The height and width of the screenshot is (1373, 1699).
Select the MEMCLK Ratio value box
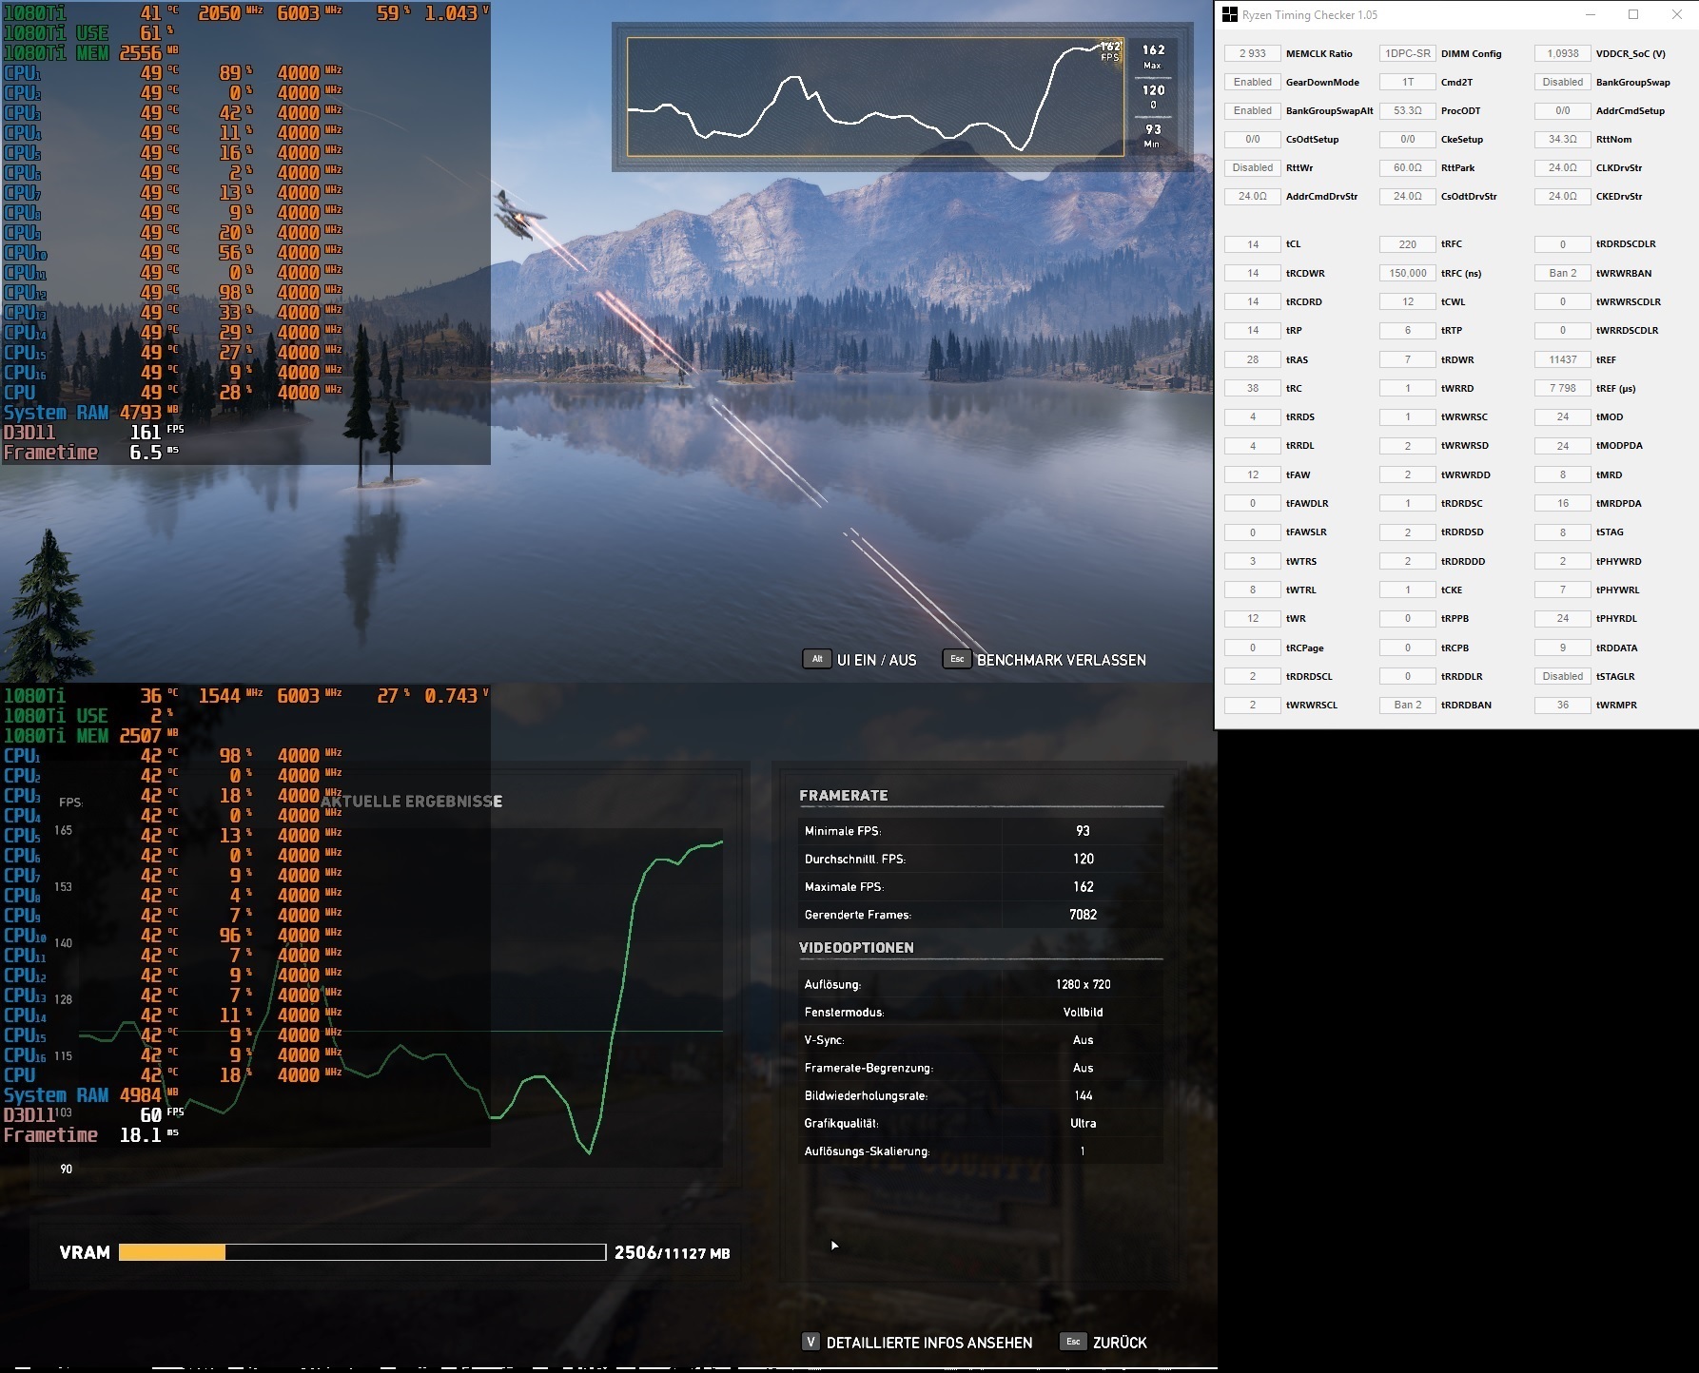(1253, 53)
